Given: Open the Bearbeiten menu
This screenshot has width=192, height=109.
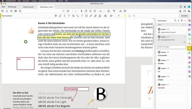Looking at the screenshot, I should click(x=26, y=1).
